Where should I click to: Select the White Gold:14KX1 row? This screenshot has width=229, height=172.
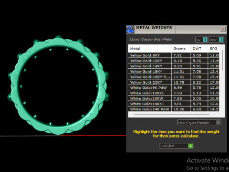pos(174,104)
